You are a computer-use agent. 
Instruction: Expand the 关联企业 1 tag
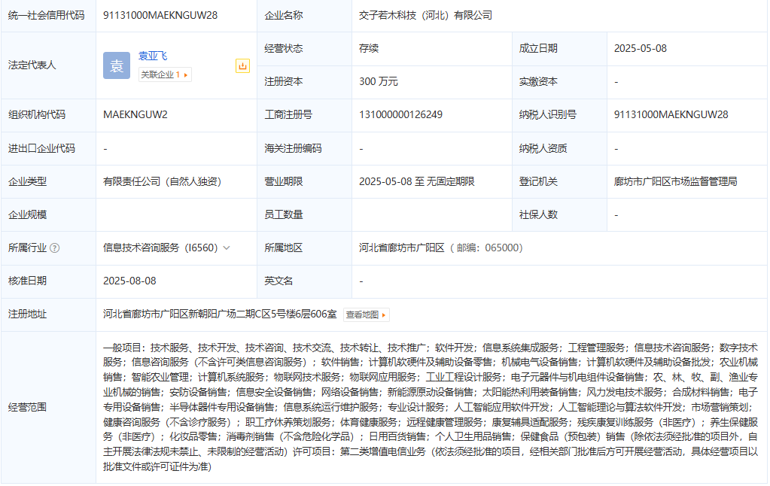(x=165, y=74)
